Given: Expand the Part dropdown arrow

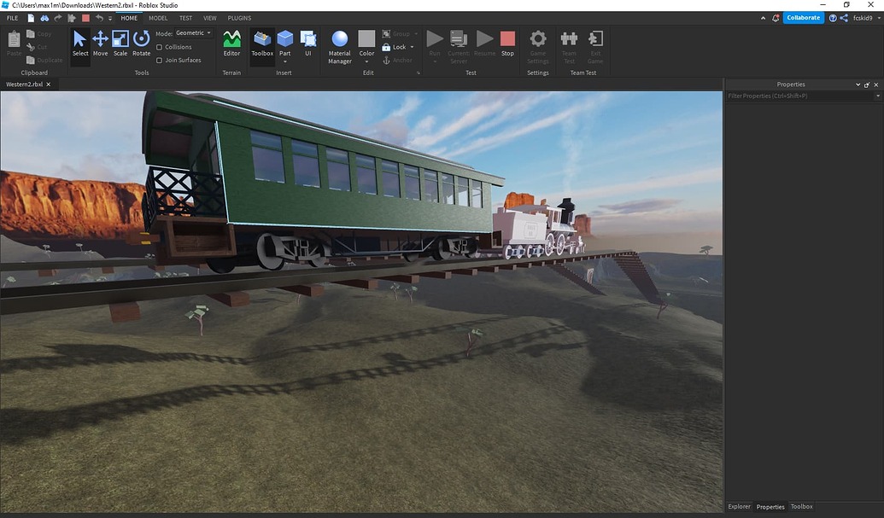Looking at the screenshot, I should point(284,61).
